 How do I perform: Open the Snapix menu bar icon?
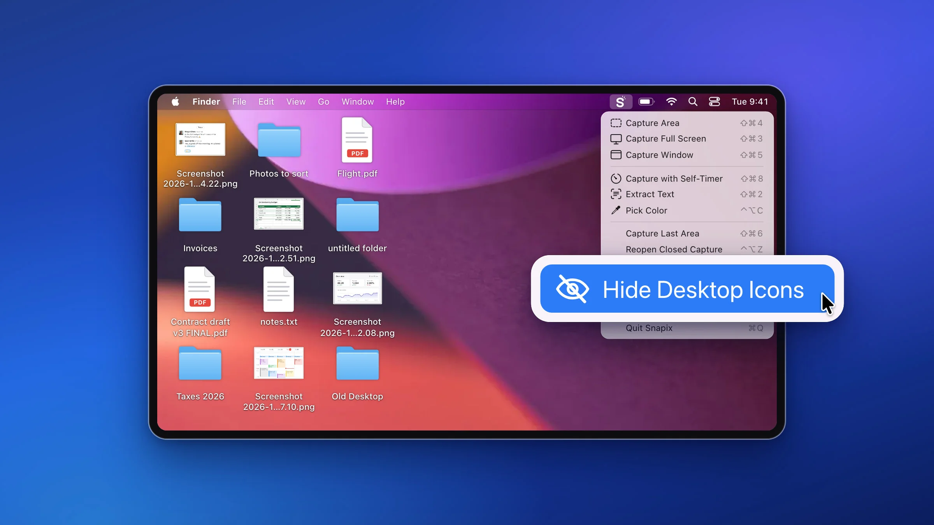(x=621, y=102)
